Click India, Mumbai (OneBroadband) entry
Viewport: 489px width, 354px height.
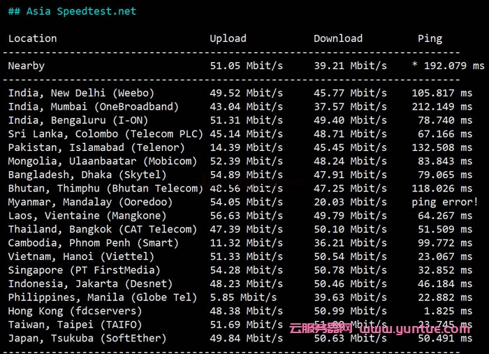coord(93,107)
